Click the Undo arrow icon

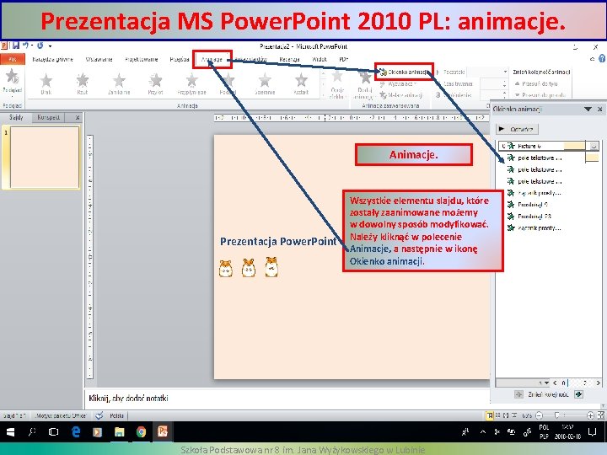pyautogui.click(x=25, y=45)
